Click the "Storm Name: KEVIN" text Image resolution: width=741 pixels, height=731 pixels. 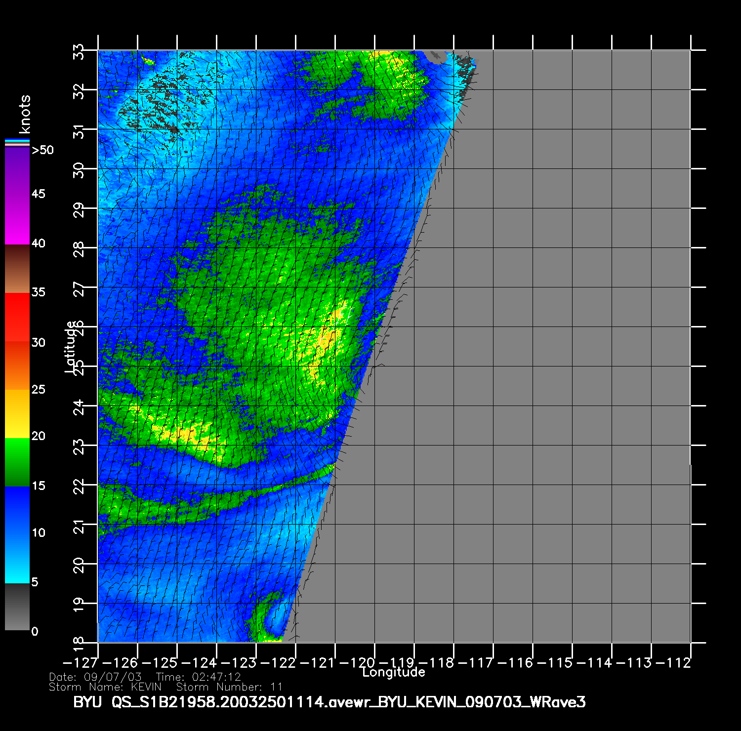(x=105, y=687)
